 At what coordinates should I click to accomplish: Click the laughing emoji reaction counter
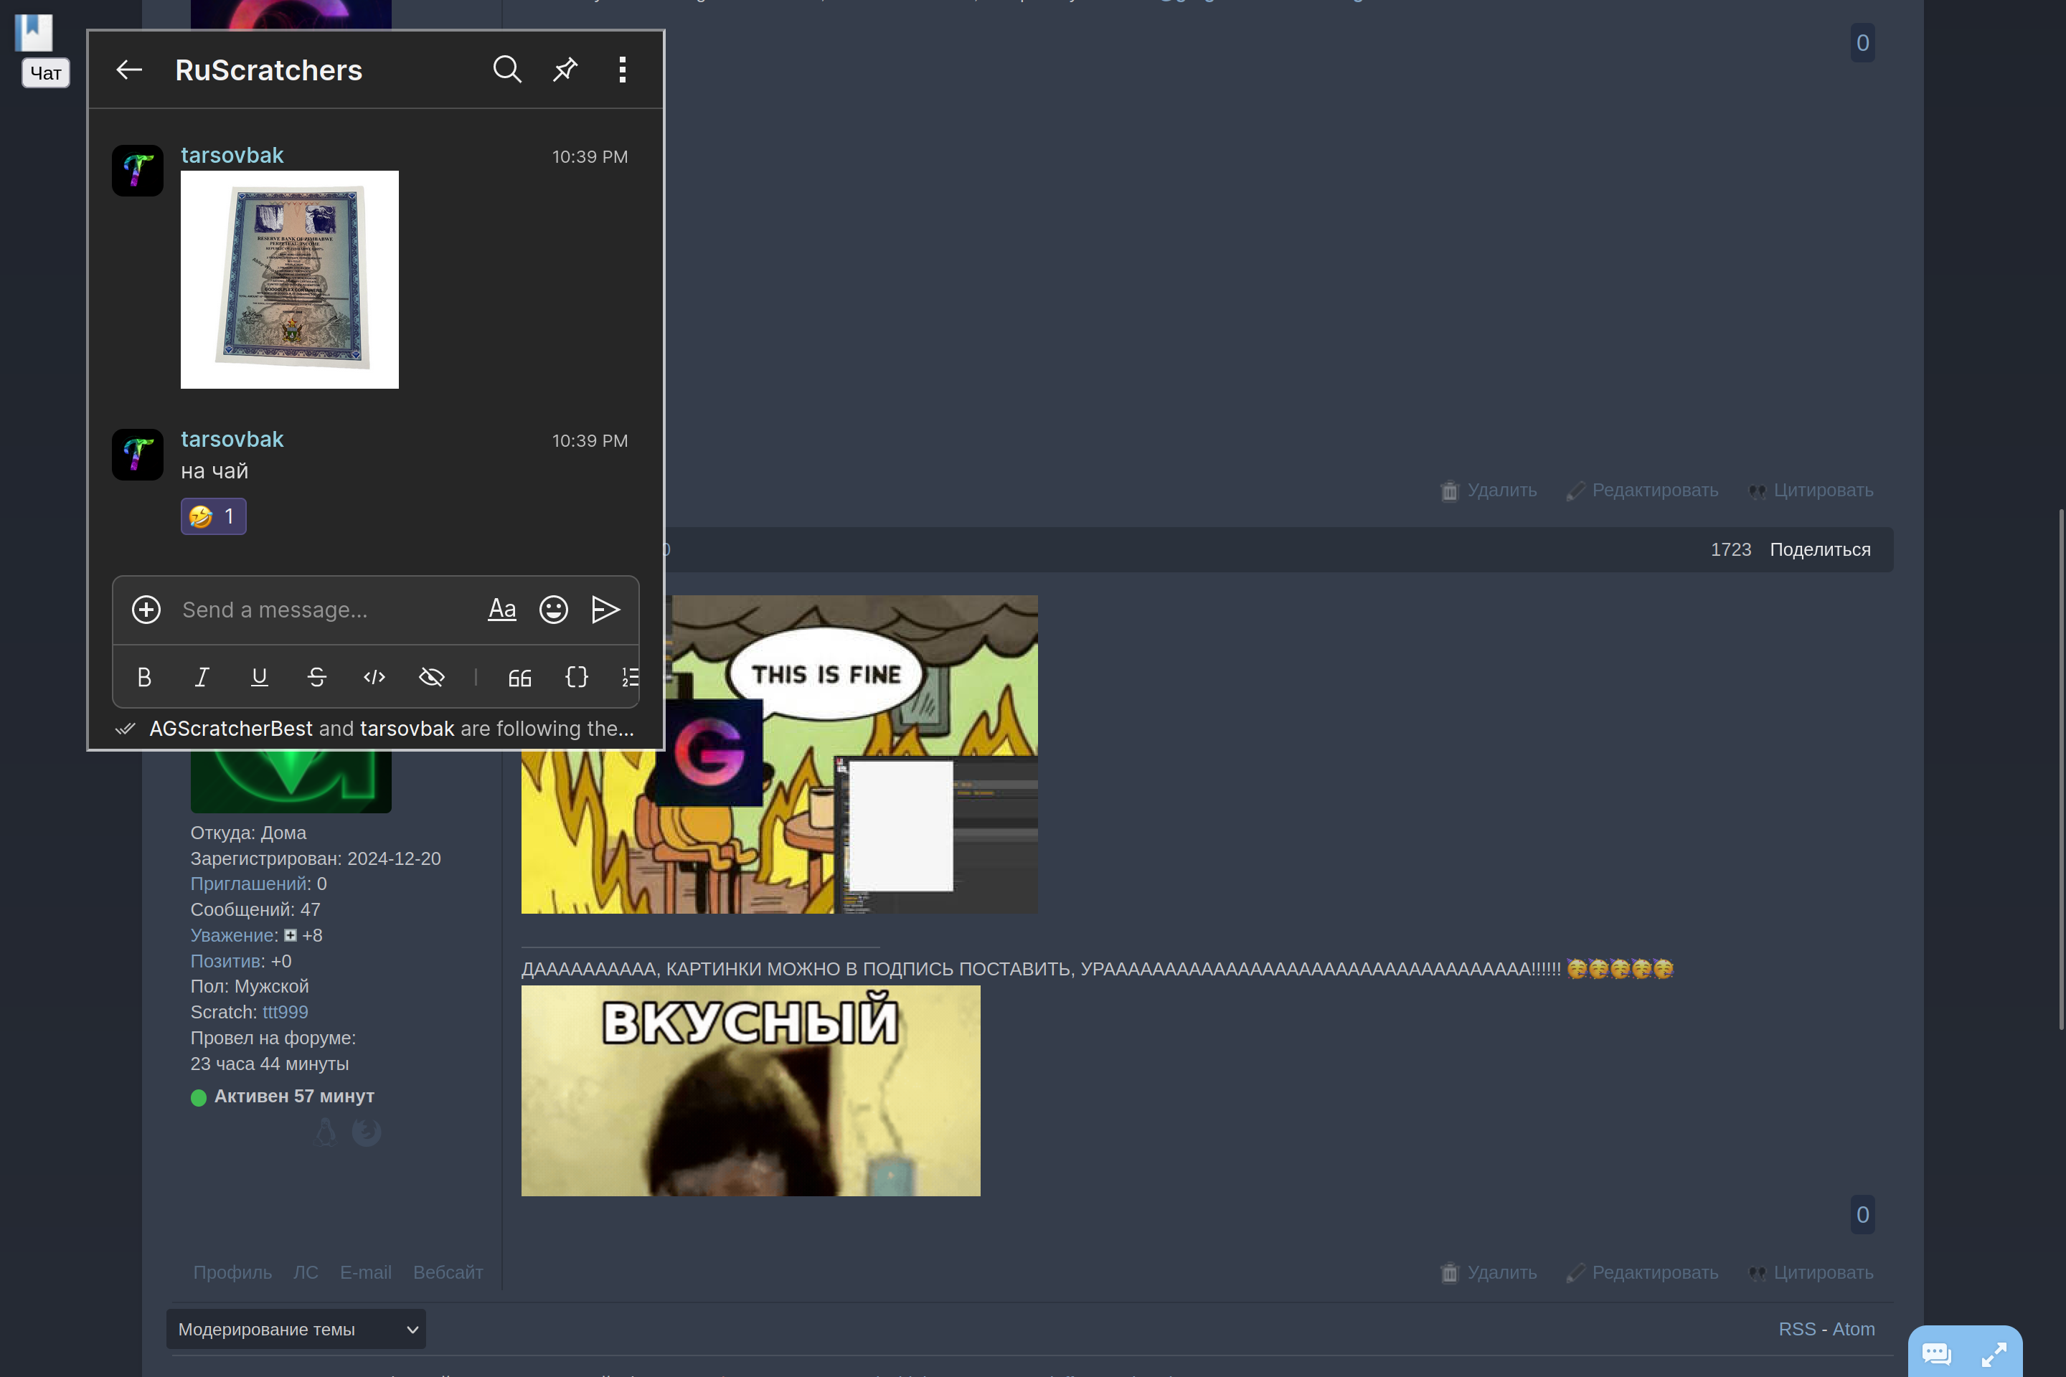(x=214, y=516)
